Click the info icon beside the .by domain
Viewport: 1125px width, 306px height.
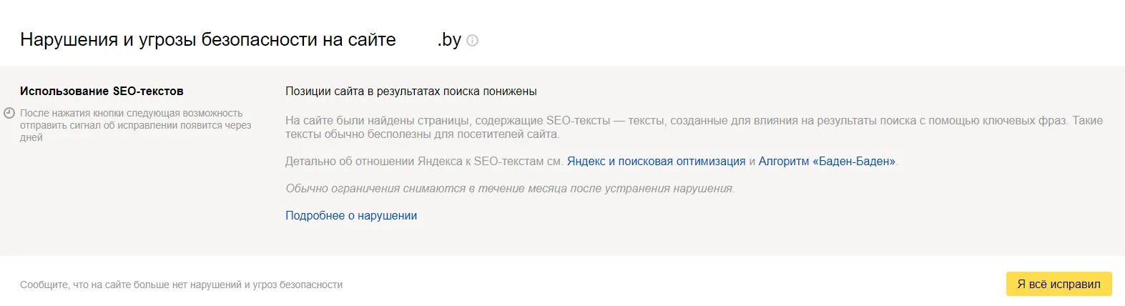coord(472,41)
